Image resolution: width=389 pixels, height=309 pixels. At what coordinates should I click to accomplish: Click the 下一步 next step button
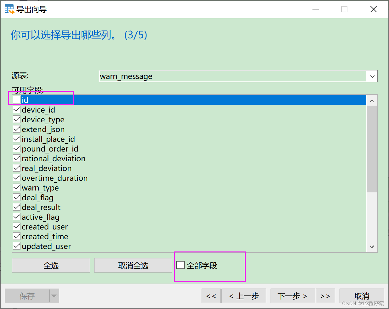point(292,295)
